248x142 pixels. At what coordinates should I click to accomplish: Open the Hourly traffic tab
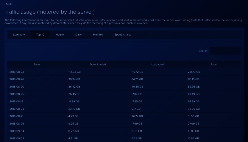tap(60, 35)
